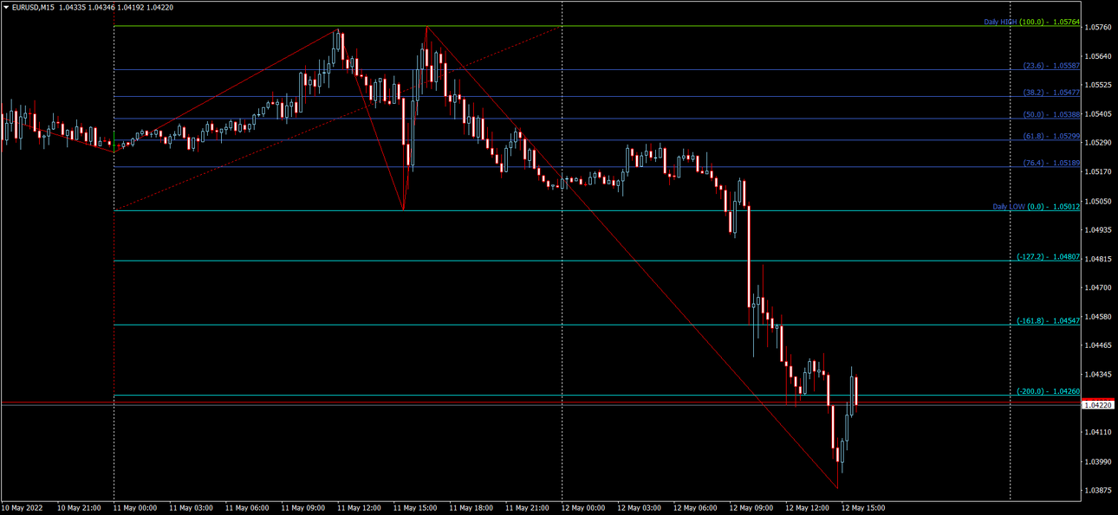Screen dimensions: 1118x515
Task: Select the Daily LOW (0.0) - 1.05012 label
Action: 1036,207
